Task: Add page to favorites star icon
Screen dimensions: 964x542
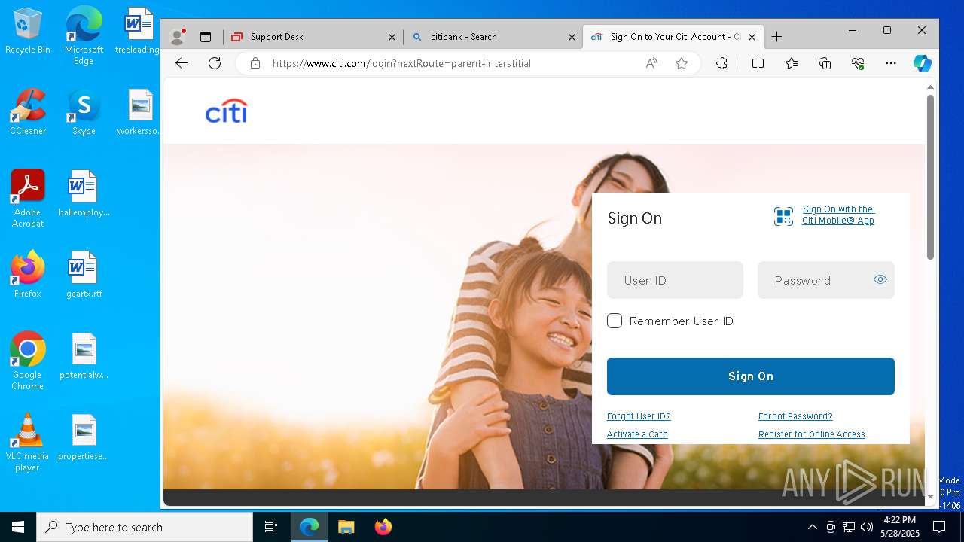Action: point(682,63)
